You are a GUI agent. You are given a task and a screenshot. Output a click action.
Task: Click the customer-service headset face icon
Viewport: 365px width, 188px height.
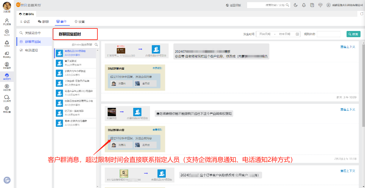[320, 5]
